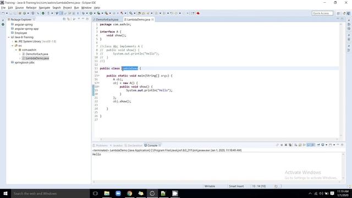Click Task View icon on taskbar

coord(95,193)
